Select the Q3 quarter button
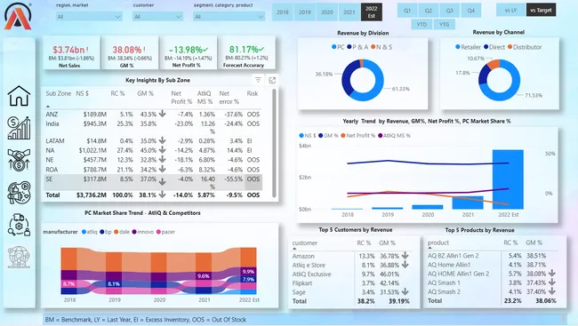Viewport: 578px width, 326px height. click(450, 11)
